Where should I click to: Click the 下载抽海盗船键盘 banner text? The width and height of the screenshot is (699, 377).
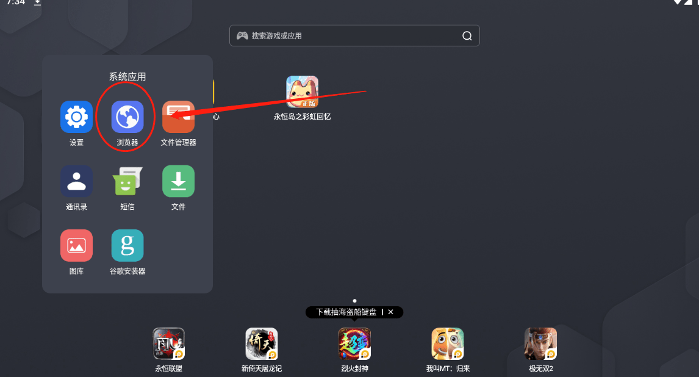(x=346, y=312)
